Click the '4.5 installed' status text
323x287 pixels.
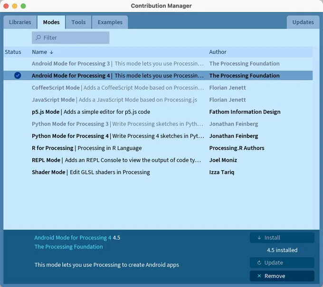[x=282, y=250]
